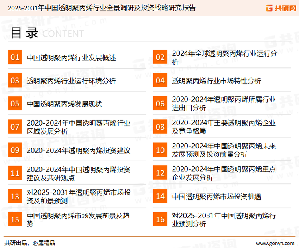This screenshot has width=299, height=248.
Task: Click the 目录 heading
Action: (24, 33)
